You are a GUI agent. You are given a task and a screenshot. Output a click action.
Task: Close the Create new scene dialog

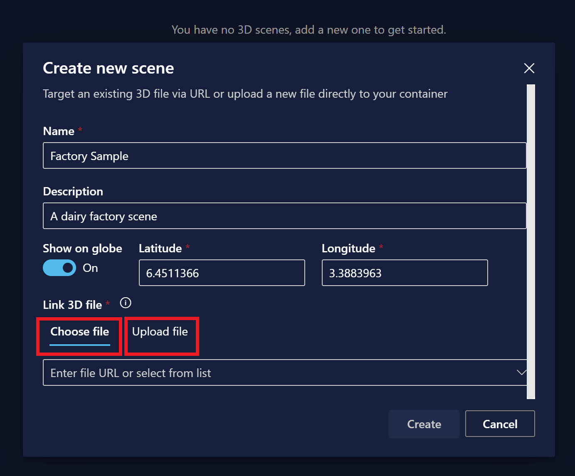click(529, 68)
